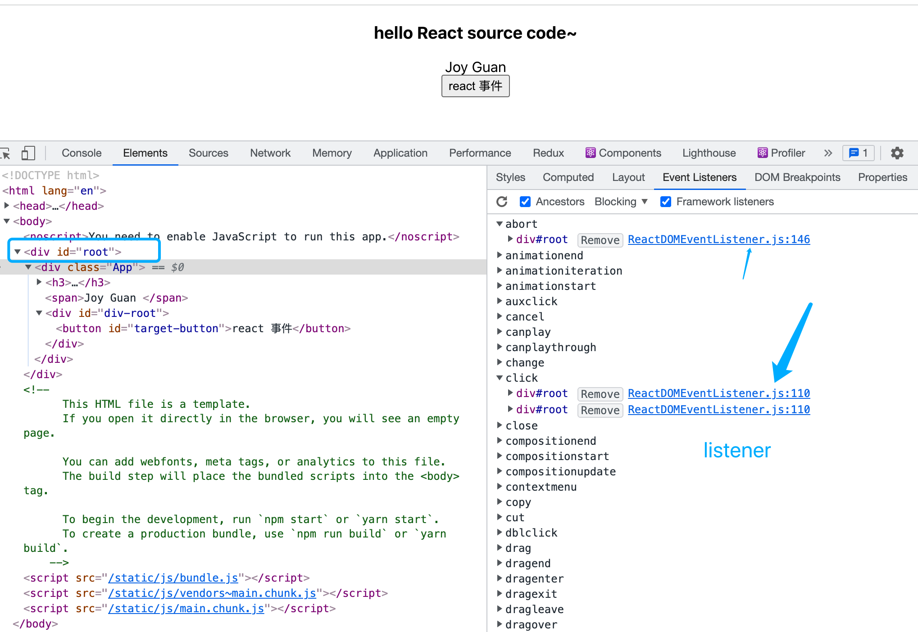This screenshot has height=632, width=918.
Task: Select the noscript element row
Action: [x=241, y=237]
